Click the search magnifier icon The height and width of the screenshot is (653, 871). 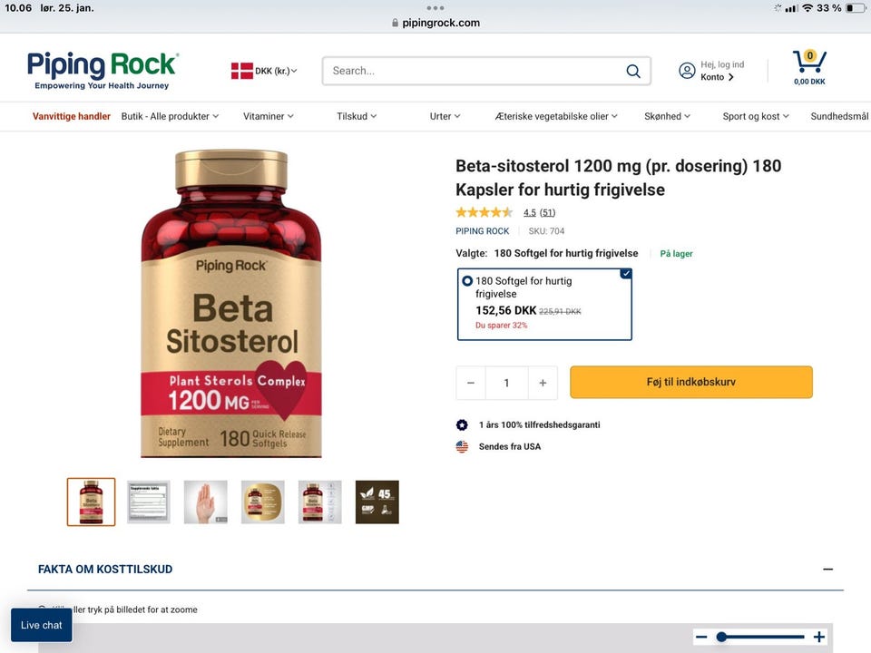[633, 71]
